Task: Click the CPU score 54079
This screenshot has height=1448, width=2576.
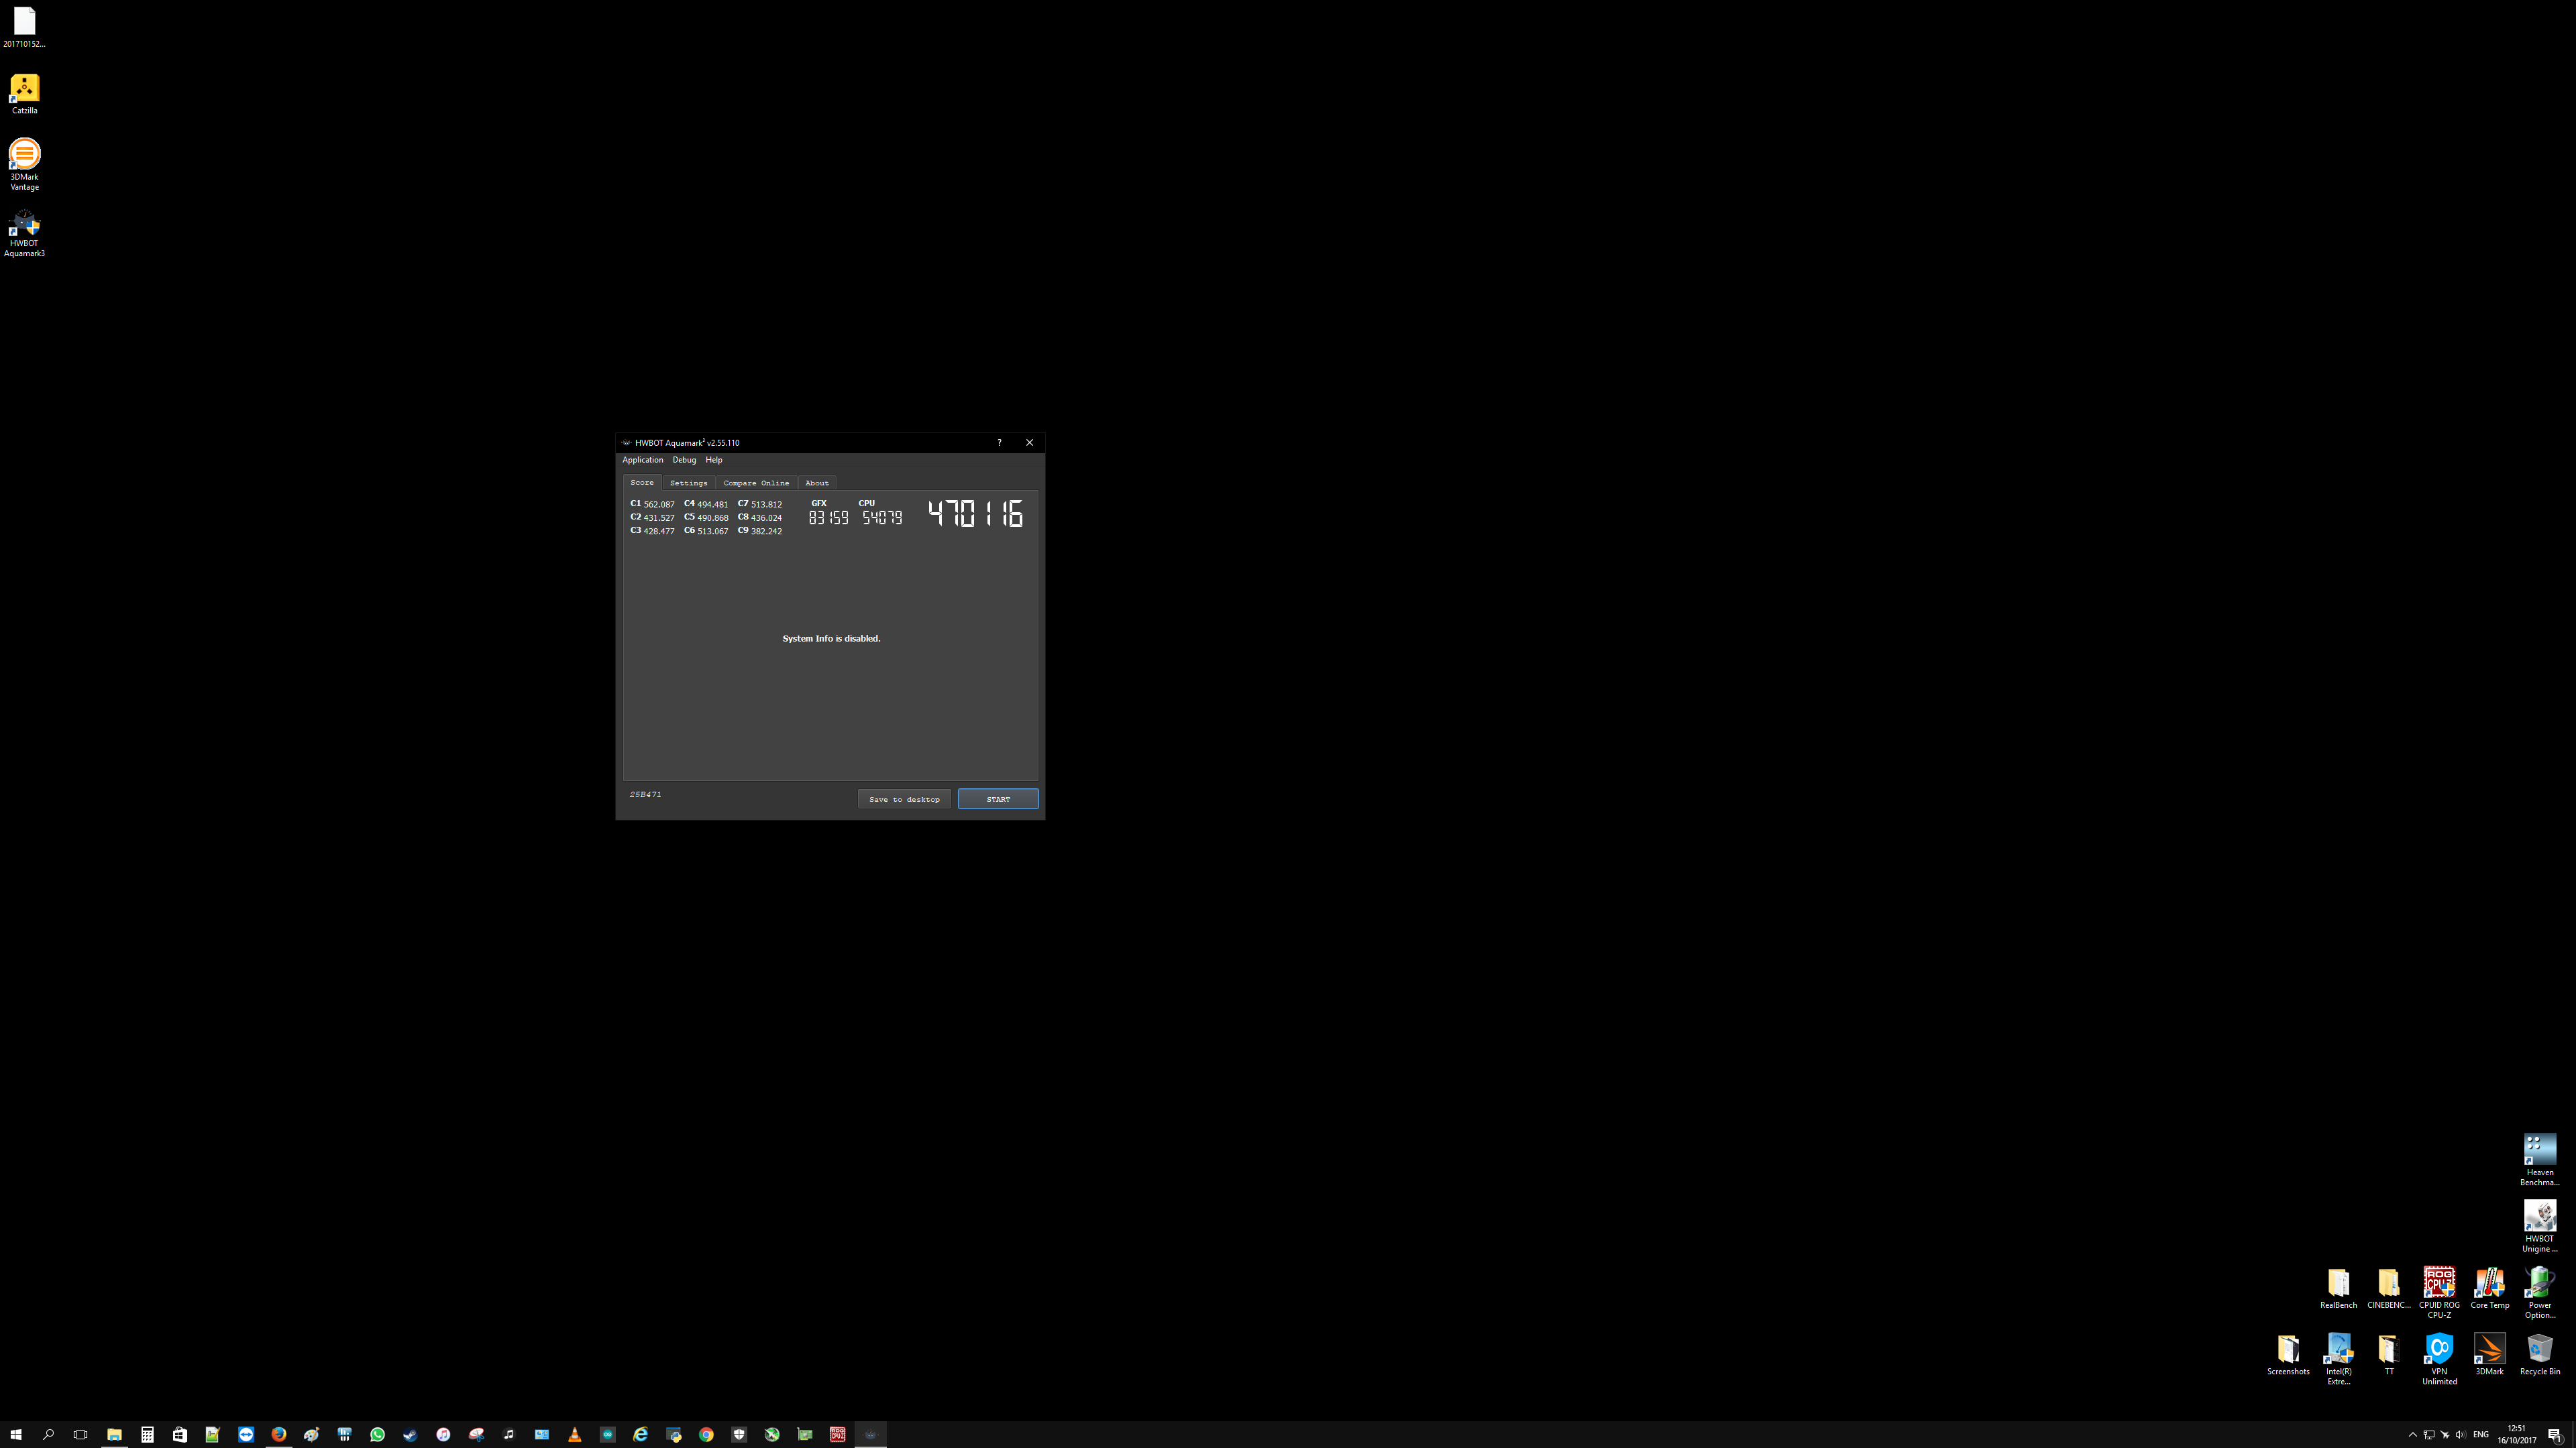Action: (x=882, y=518)
